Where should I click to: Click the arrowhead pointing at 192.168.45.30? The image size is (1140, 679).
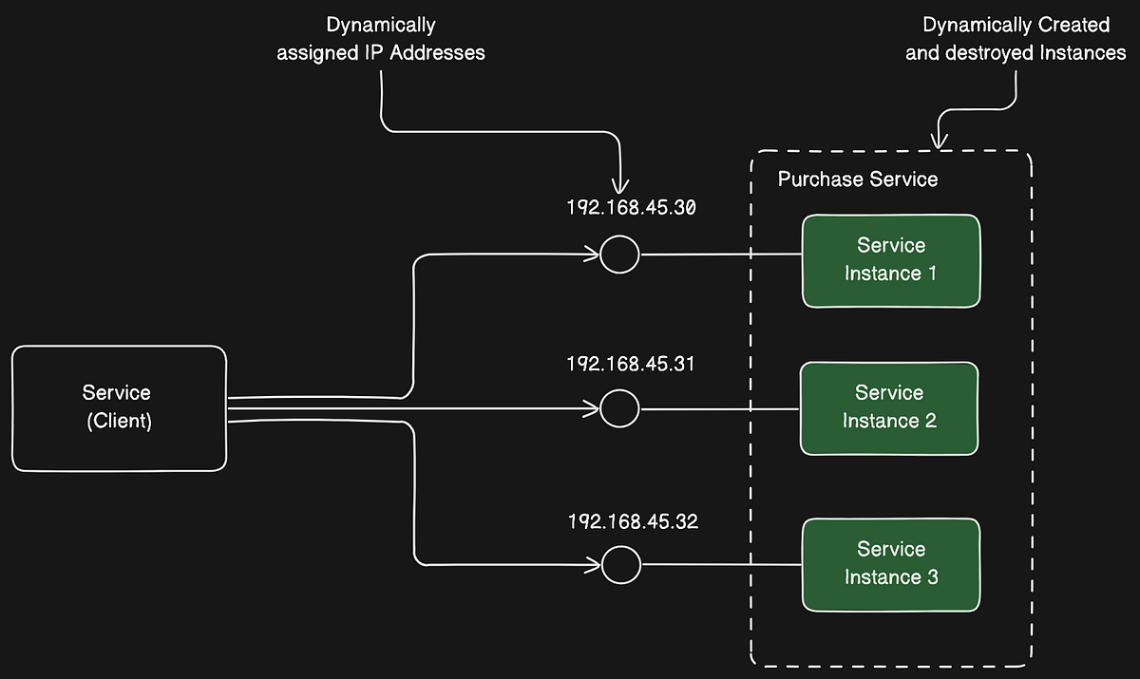point(622,185)
